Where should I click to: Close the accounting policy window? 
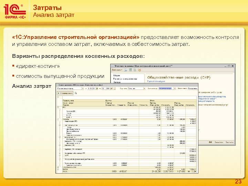232,66
